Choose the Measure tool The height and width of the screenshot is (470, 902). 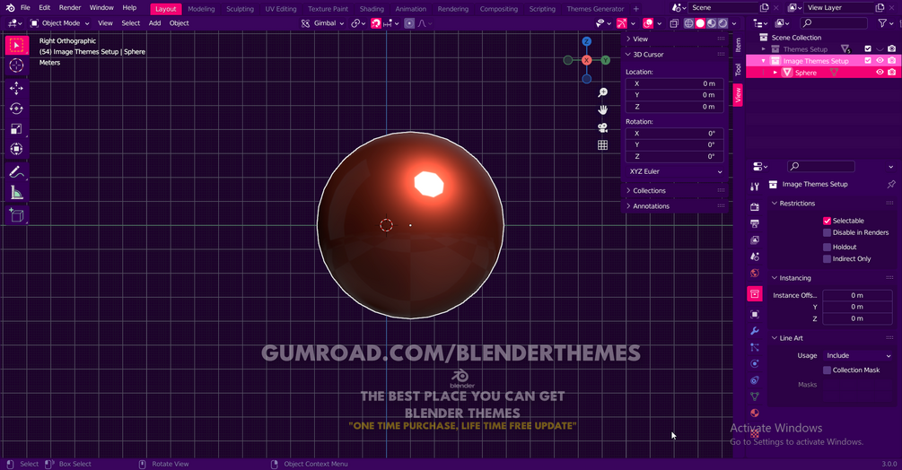pos(17,193)
